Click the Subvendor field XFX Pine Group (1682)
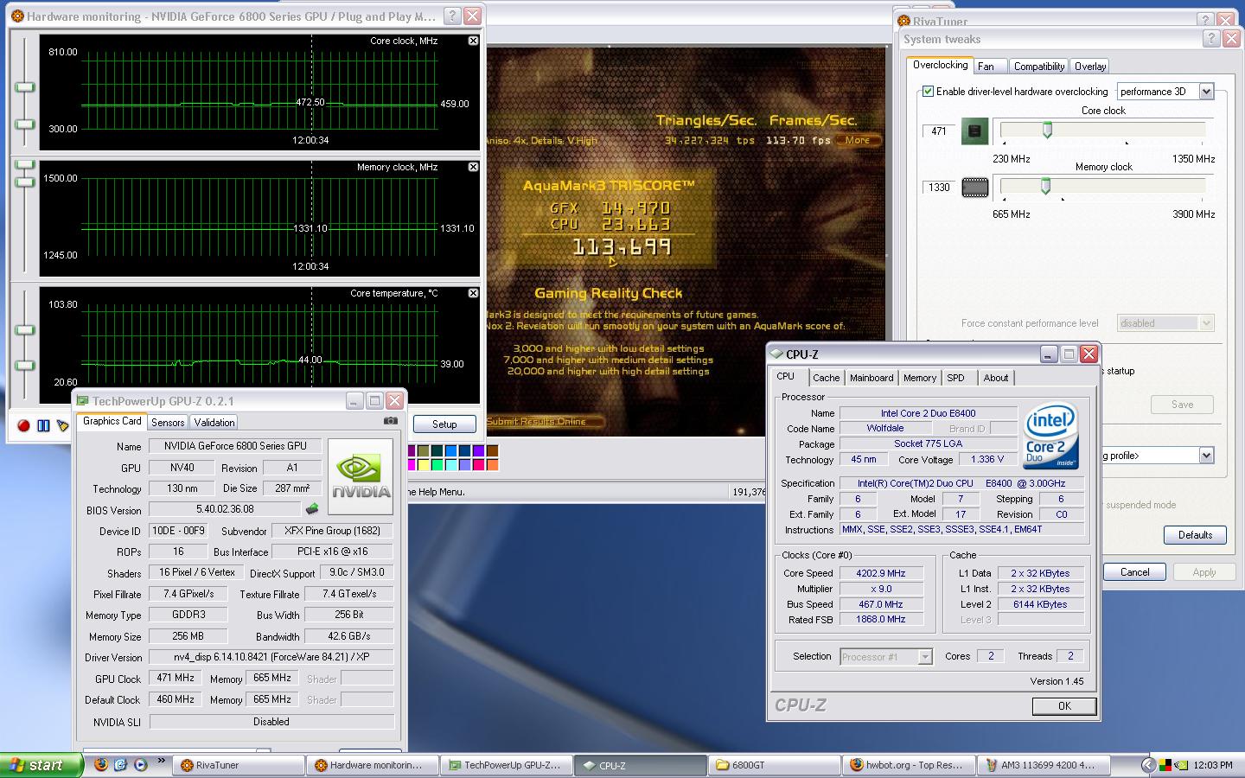The width and height of the screenshot is (1245, 778). point(333,531)
